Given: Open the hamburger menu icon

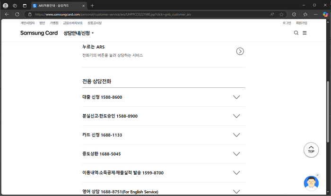Looking at the screenshot, I should tap(305, 33).
